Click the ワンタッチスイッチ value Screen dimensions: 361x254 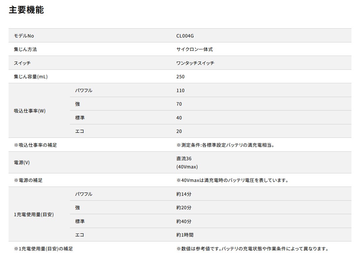(x=195, y=63)
